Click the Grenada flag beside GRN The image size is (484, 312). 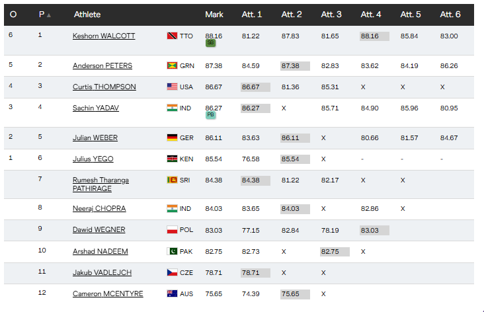[172, 65]
